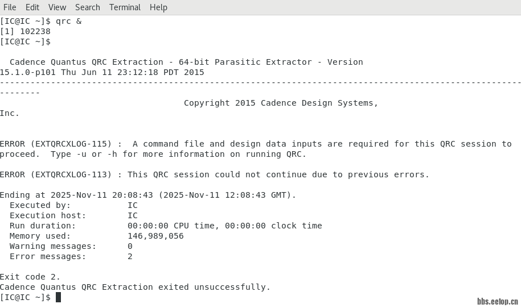
Task: Click the 'Error messages:' count line
Action: tap(48, 256)
